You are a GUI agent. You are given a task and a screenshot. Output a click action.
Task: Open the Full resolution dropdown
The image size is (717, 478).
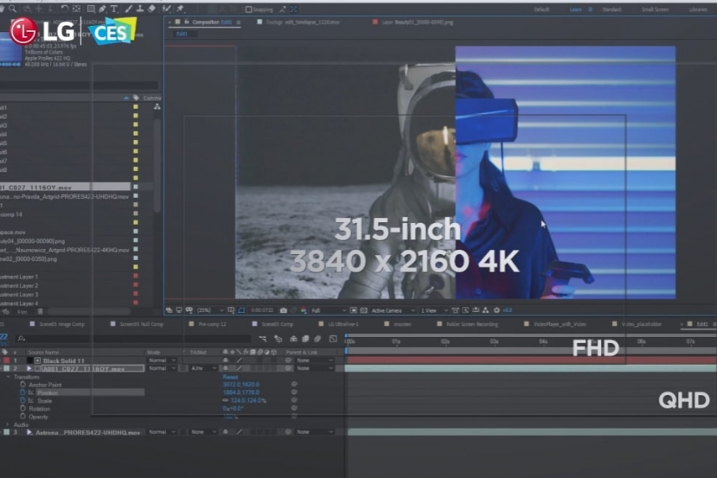point(329,310)
